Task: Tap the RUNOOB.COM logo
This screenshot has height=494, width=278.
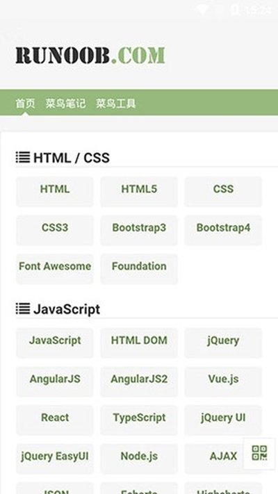Action: tap(90, 56)
